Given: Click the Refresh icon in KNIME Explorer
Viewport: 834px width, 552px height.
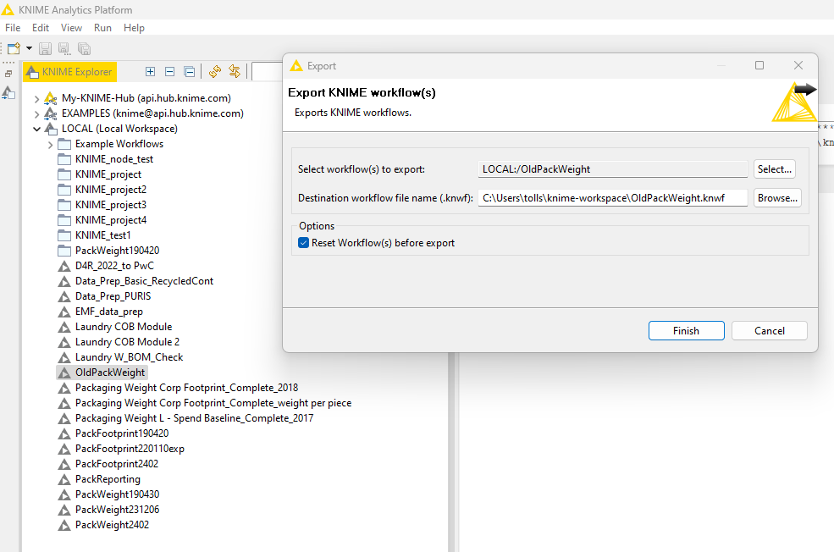Looking at the screenshot, I should point(215,72).
